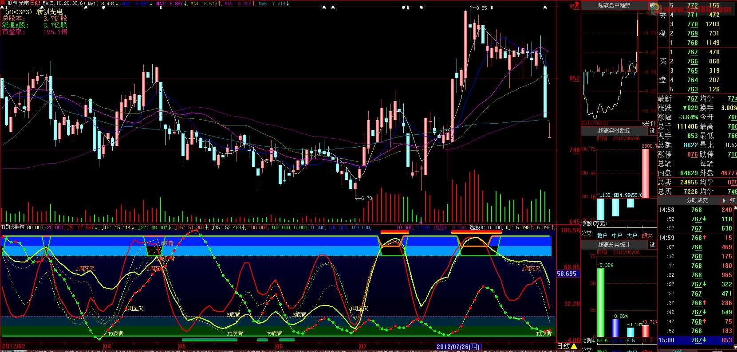Switch to the 分时成交 tab

(x=697, y=200)
